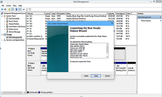162x97 pixels.
Task: Sort by the File System column header
Action: pos(61,13)
